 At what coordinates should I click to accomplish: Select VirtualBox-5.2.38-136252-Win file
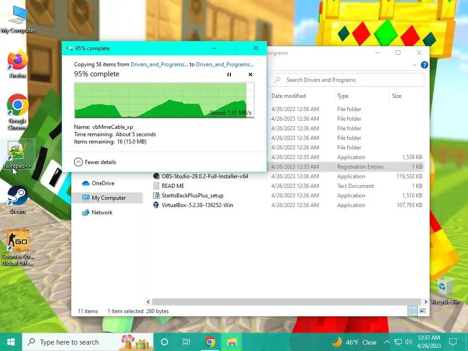tap(197, 205)
